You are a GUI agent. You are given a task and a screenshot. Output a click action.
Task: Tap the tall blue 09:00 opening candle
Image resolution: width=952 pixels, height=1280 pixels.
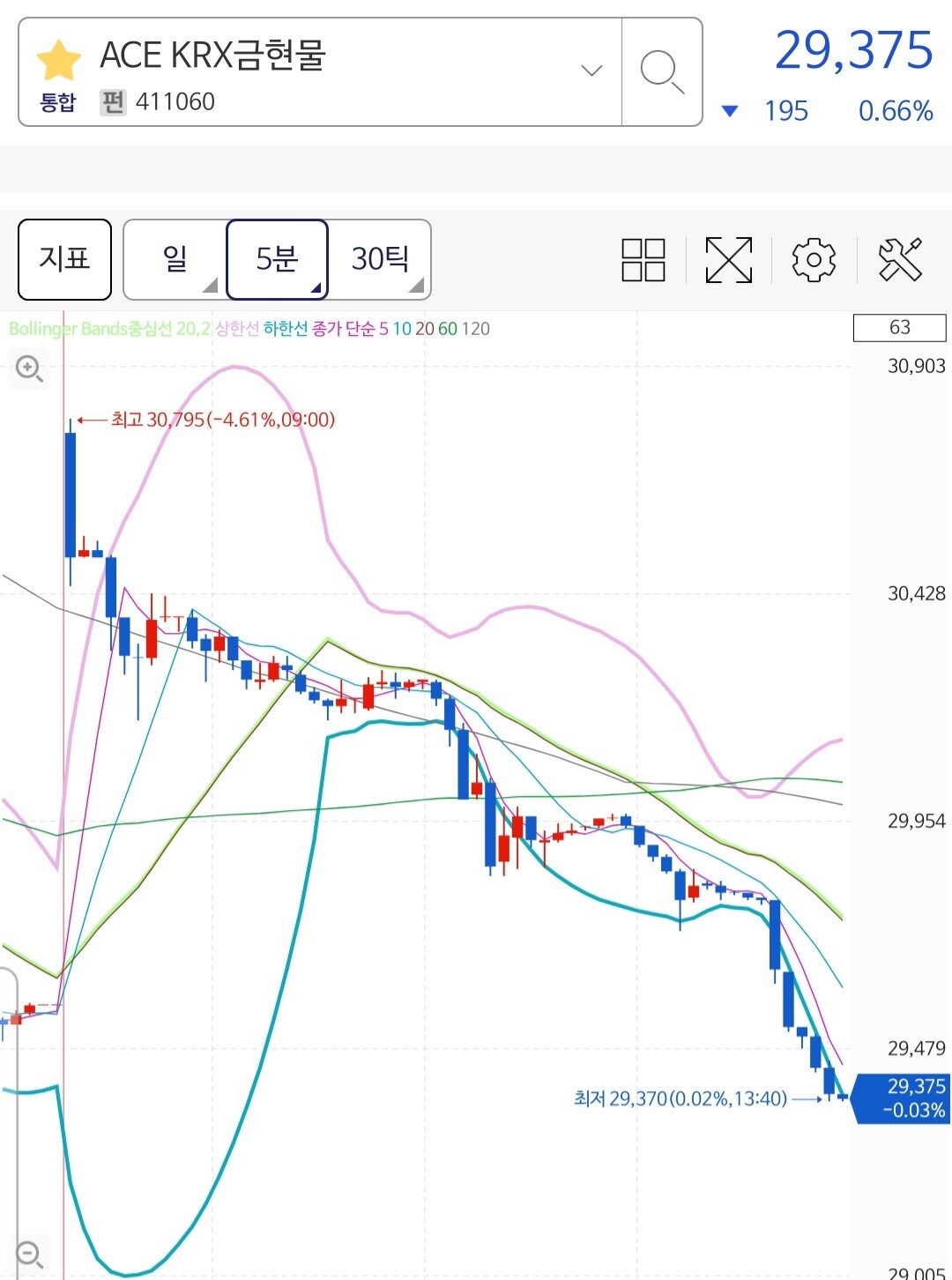point(71,494)
